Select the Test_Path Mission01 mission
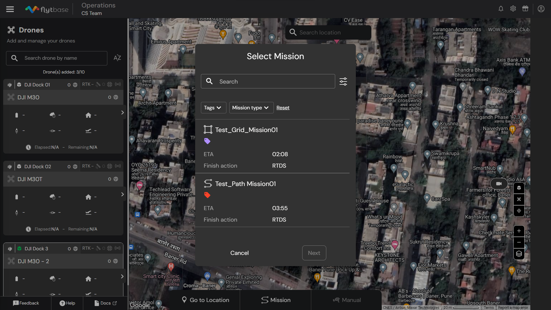The image size is (551, 310). tap(245, 184)
